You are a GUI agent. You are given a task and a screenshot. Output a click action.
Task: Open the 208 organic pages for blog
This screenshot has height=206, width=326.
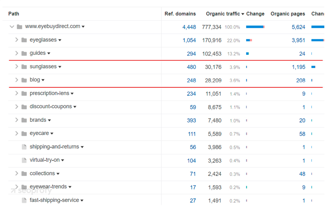[301, 80]
